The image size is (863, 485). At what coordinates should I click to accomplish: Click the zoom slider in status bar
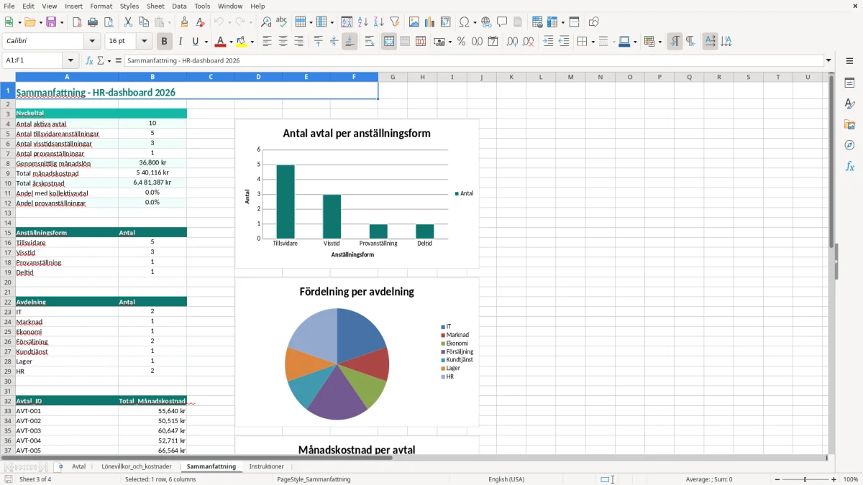pos(805,479)
